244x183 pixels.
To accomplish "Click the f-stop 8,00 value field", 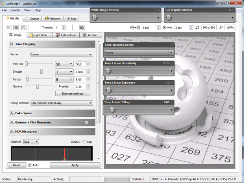I will pyautogui.click(x=81, y=79).
